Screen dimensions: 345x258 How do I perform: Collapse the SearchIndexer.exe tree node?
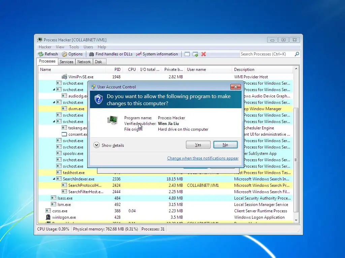click(x=54, y=179)
